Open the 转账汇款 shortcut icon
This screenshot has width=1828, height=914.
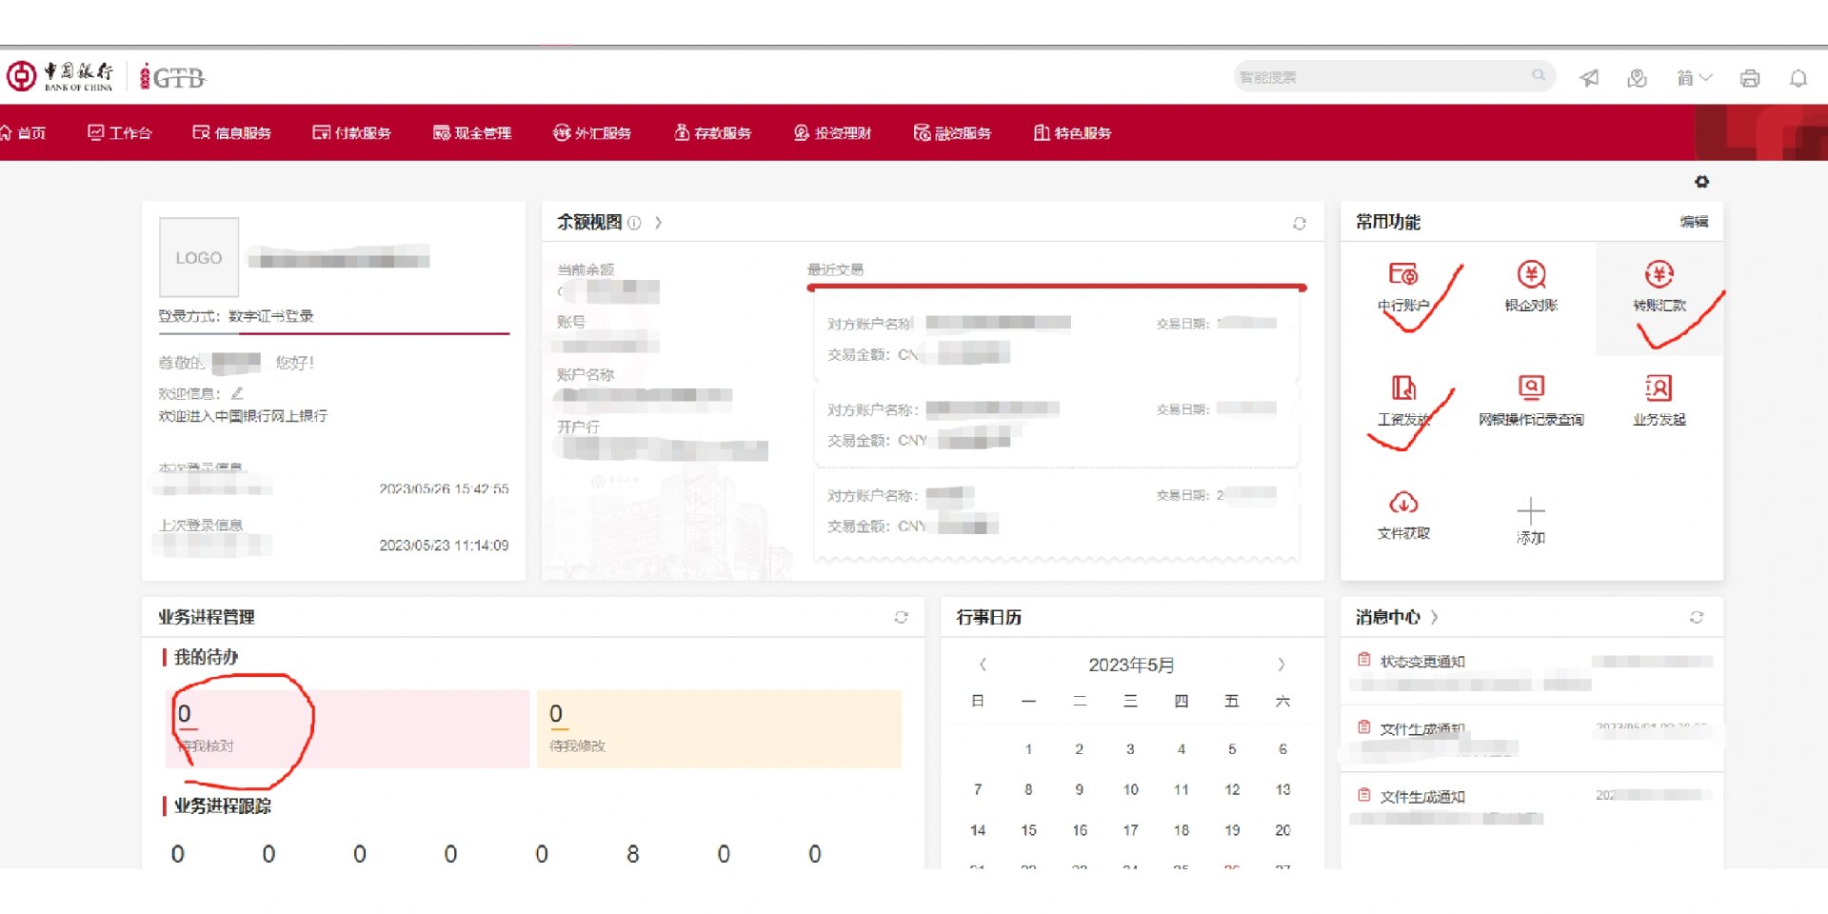1659,275
